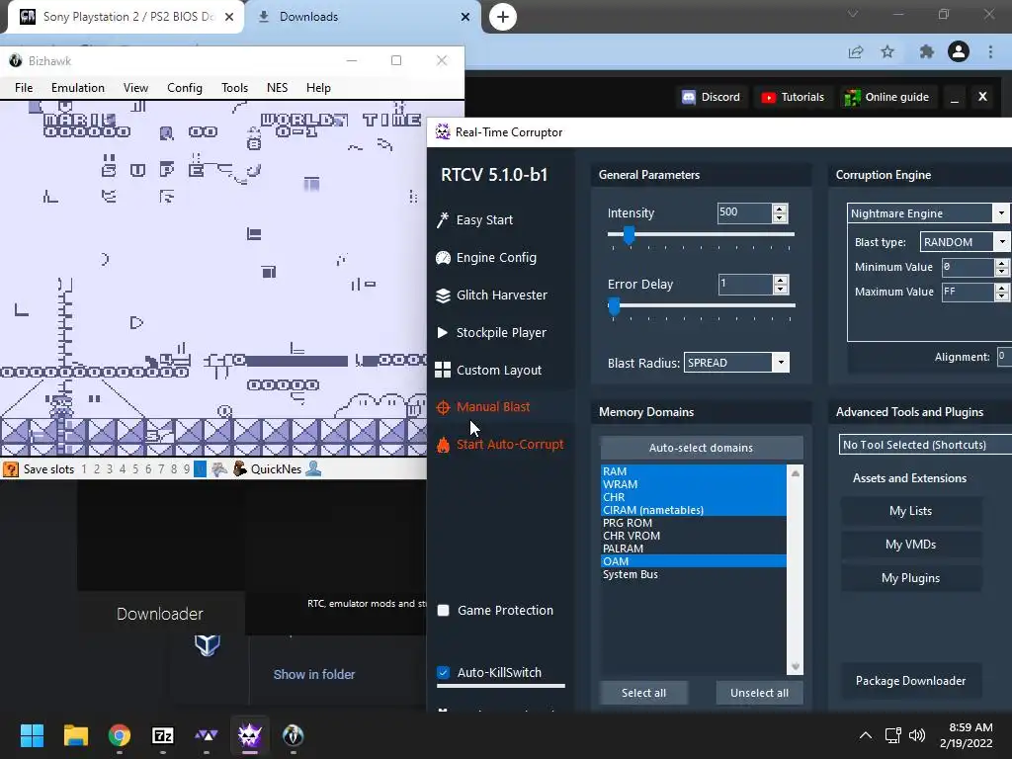
Task: Select PRG ROM memory domain
Action: coord(693,524)
